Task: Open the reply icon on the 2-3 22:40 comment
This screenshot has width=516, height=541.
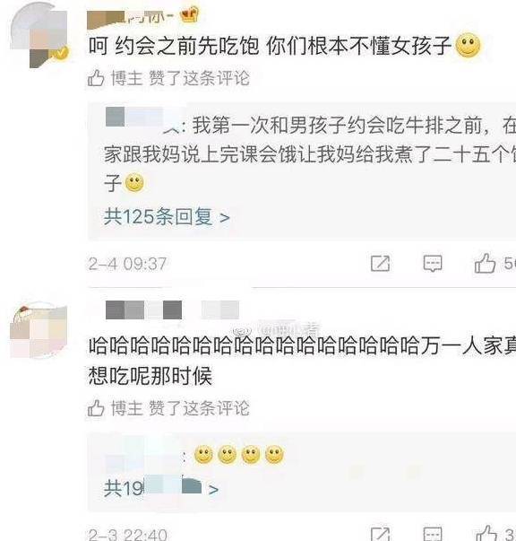Action: tap(433, 534)
